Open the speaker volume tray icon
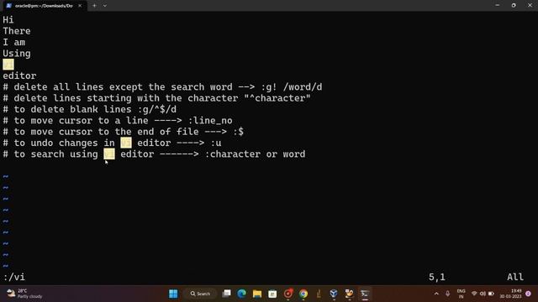 483,294
